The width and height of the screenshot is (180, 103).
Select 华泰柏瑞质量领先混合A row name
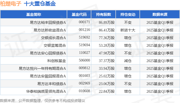(x=46, y=91)
